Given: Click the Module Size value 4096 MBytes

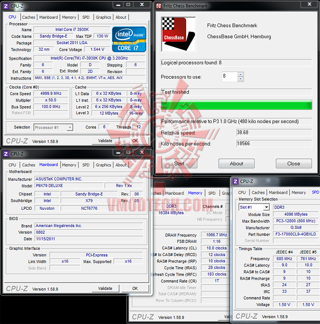Looking at the screenshot, I should pyautogui.click(x=296, y=214).
